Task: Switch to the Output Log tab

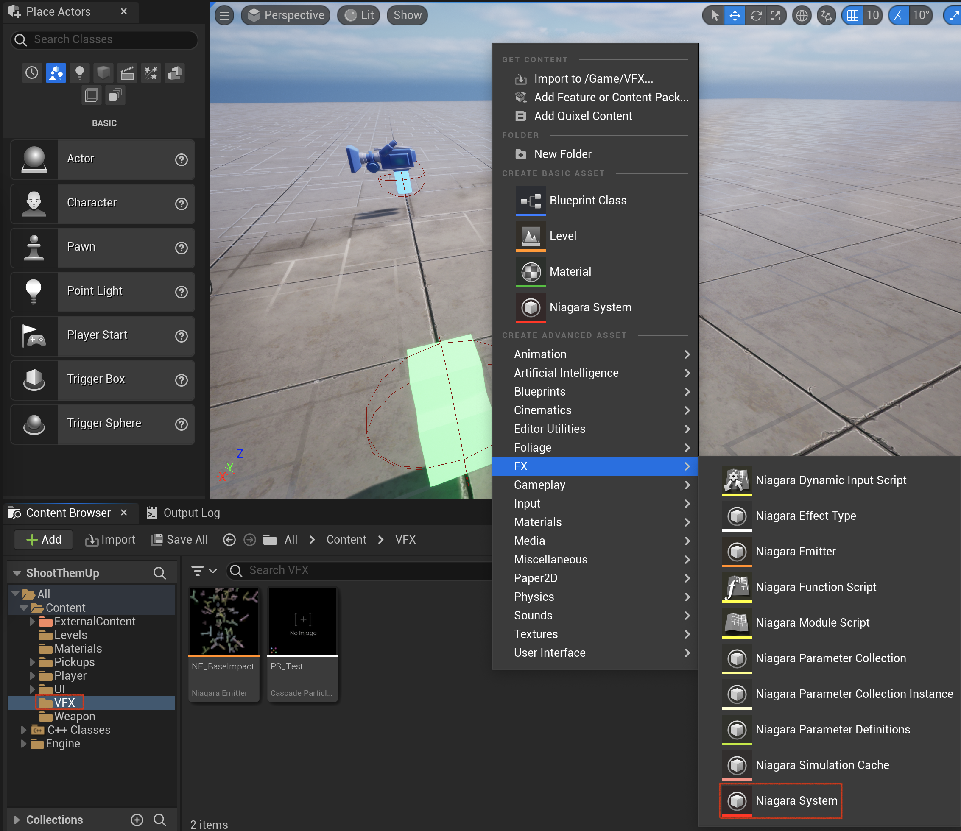Action: click(183, 513)
